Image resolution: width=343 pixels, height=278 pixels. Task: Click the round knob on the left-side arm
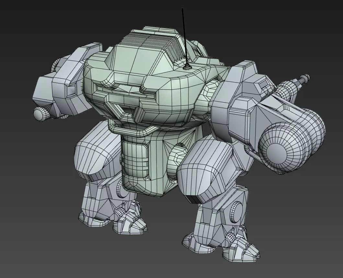(40, 114)
